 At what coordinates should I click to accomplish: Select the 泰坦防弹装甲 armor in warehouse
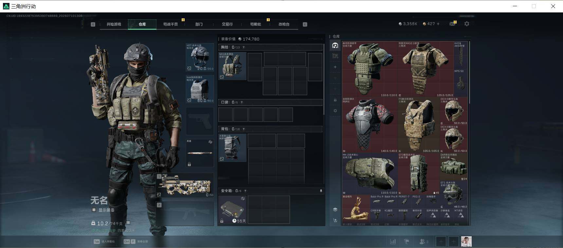click(370, 69)
